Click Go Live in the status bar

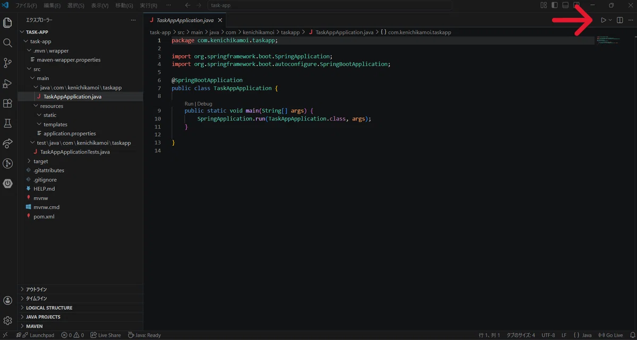[610, 335]
